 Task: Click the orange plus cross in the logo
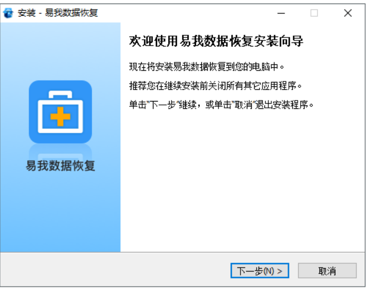coord(61,116)
